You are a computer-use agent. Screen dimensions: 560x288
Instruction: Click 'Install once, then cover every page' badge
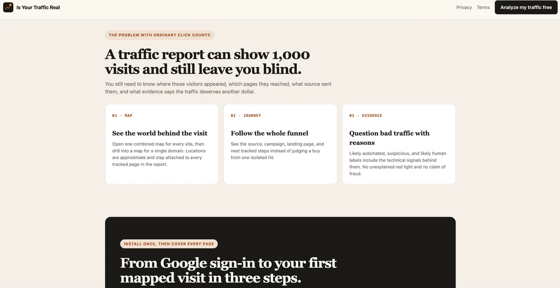(169, 244)
